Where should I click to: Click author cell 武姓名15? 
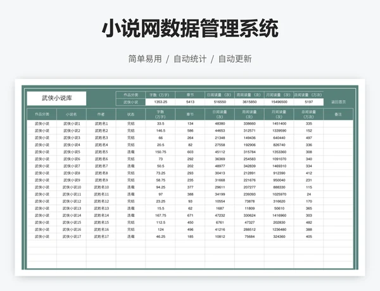(101, 222)
